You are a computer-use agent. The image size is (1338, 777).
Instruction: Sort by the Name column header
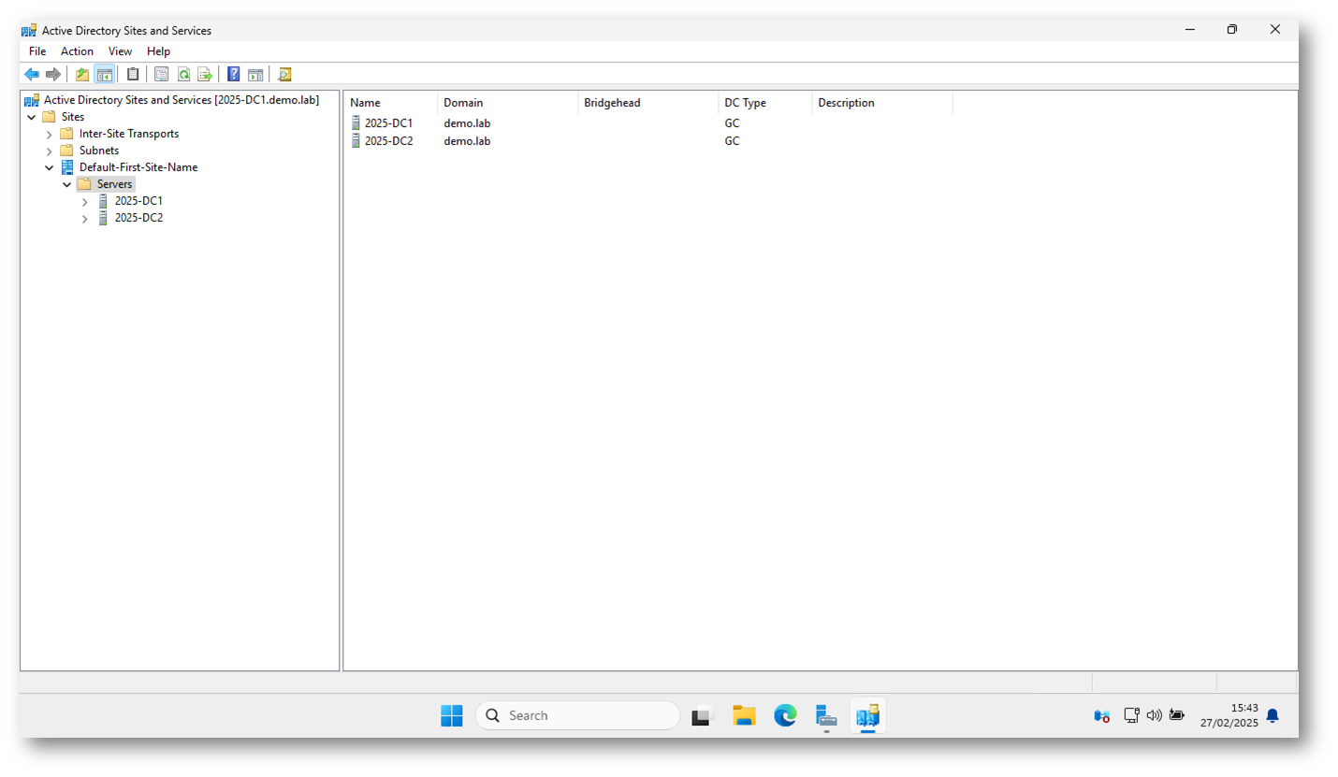click(391, 103)
